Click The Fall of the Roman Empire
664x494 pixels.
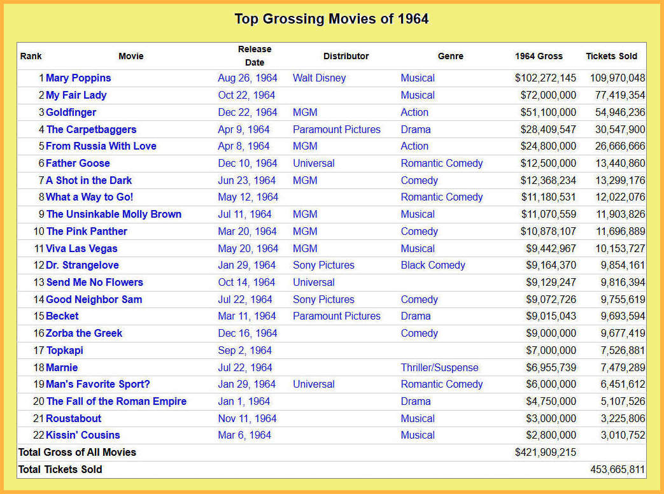pos(117,401)
